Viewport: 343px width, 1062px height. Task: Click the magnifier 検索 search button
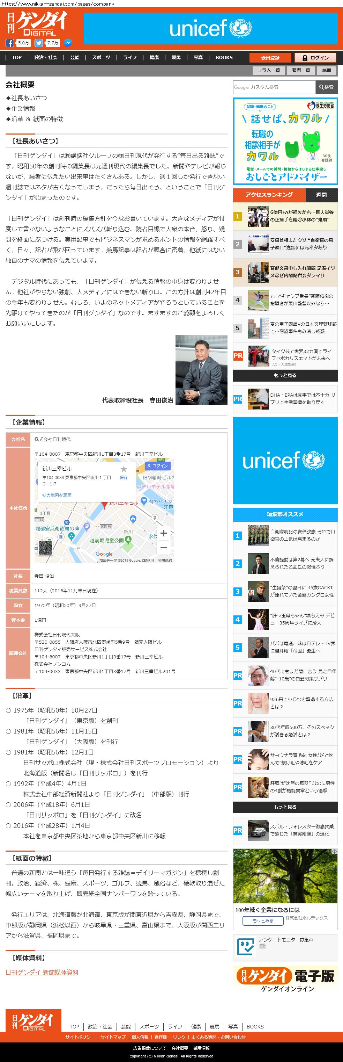tap(326, 87)
